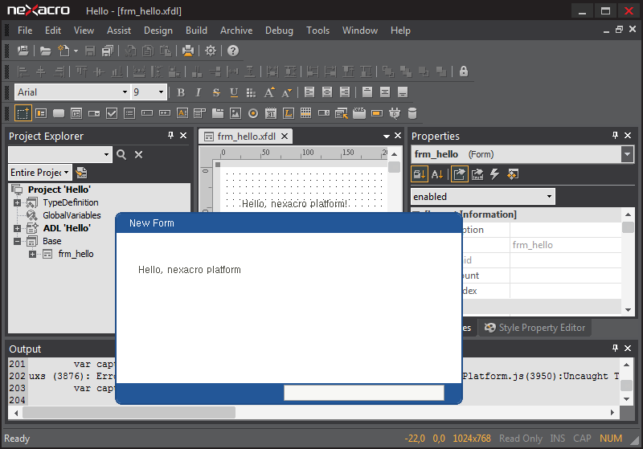Toggle Italic formatting

pos(199,92)
